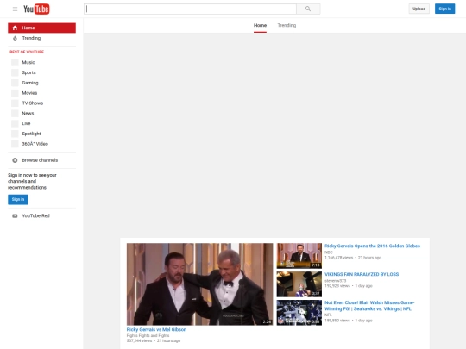Click the YouTube Red icon
466x349 pixels.
pyautogui.click(x=15, y=215)
